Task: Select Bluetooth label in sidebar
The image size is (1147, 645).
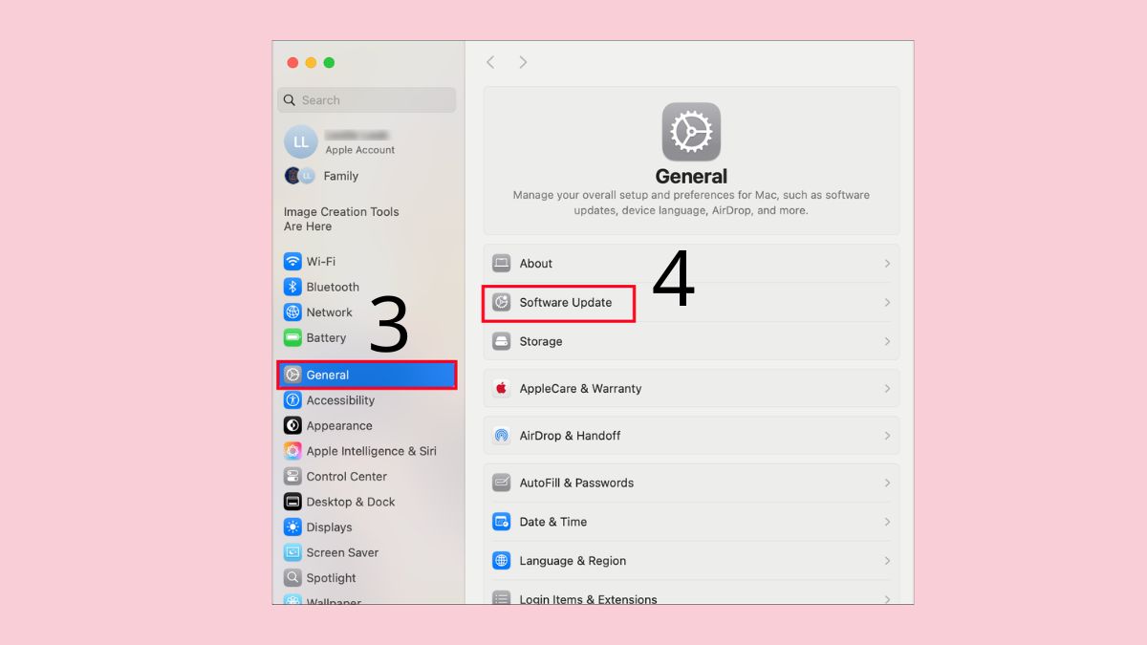Action: (333, 287)
